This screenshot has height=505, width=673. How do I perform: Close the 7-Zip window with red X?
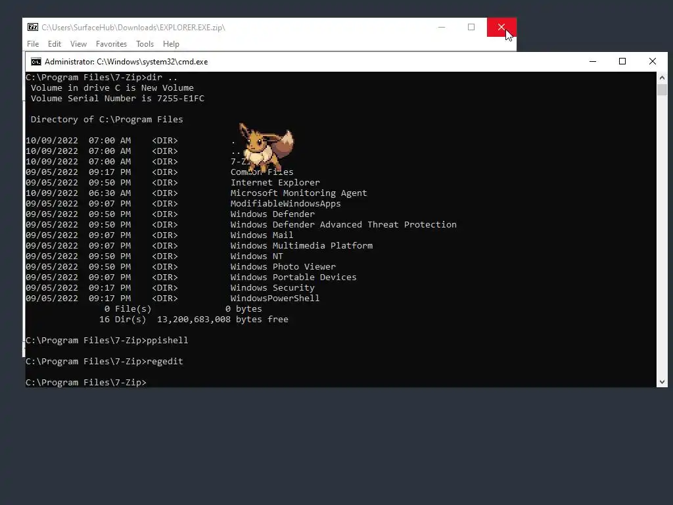click(x=501, y=27)
